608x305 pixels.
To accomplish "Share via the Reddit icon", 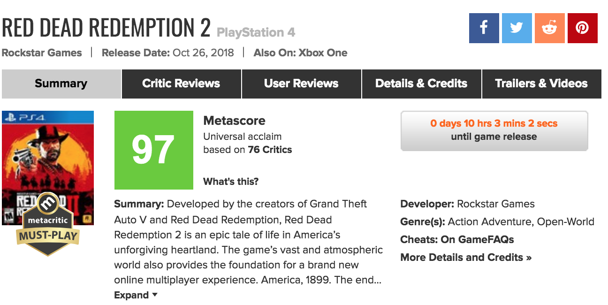I will coord(549,28).
